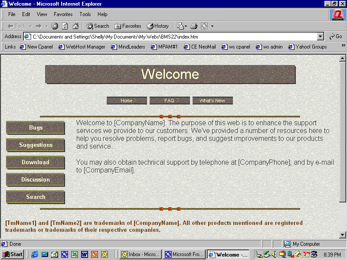Expand the Edit icon's dropdown arrow
Image resolution: width=347 pixels, height=260 pixels.
[x=186, y=26]
